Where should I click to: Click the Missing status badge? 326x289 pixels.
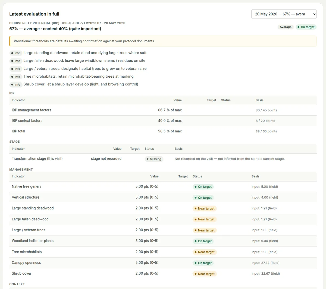(x=154, y=159)
